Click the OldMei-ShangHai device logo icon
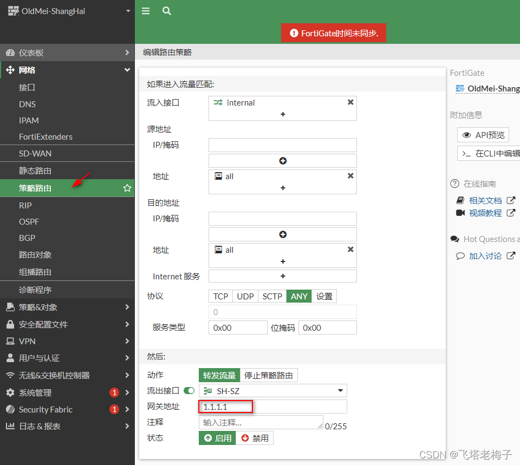The image size is (520, 465). (13, 11)
